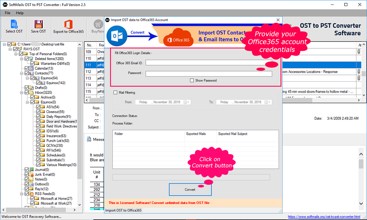Click the Exported Mails column header
367x220 pixels.
click(201, 134)
